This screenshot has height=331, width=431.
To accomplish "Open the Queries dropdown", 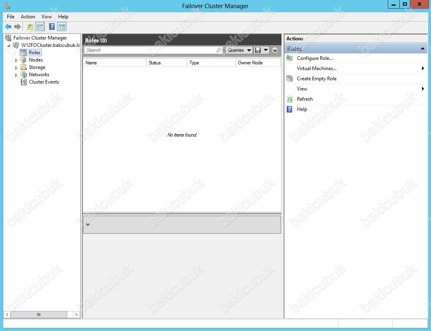I will [239, 50].
